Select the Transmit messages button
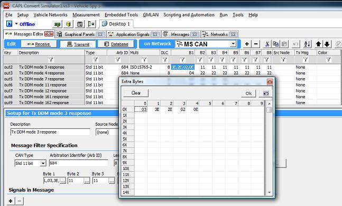This screenshot has width=342, height=206. click(x=78, y=44)
